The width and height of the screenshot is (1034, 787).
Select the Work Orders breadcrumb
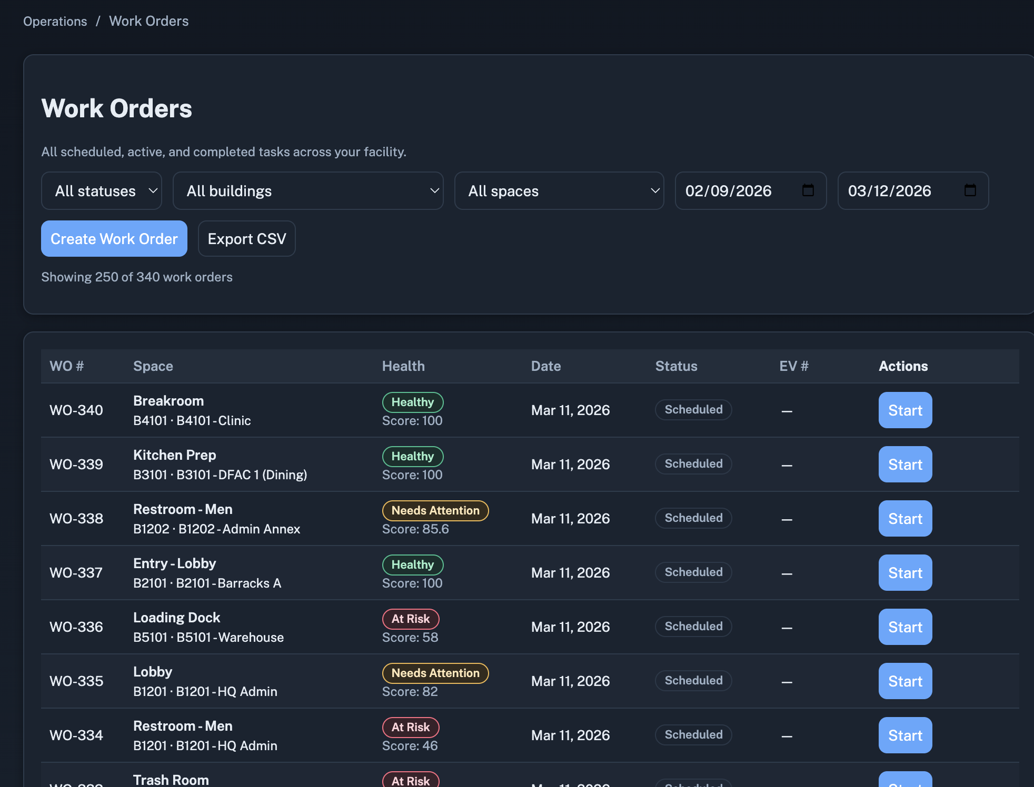148,21
